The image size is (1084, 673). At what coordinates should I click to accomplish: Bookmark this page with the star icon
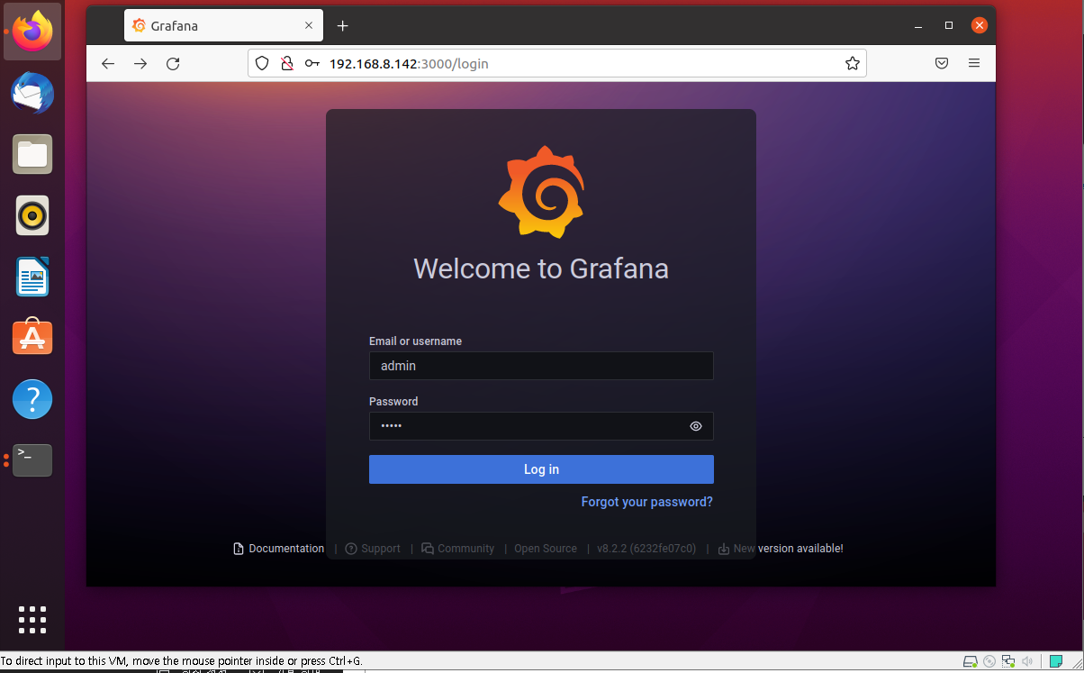point(853,63)
